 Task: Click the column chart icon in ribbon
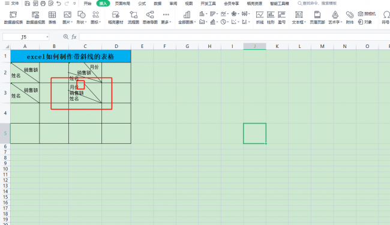202,14
